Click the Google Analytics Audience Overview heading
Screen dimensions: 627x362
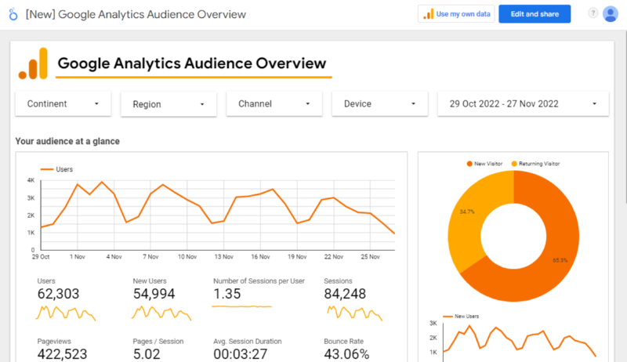pyautogui.click(x=192, y=63)
